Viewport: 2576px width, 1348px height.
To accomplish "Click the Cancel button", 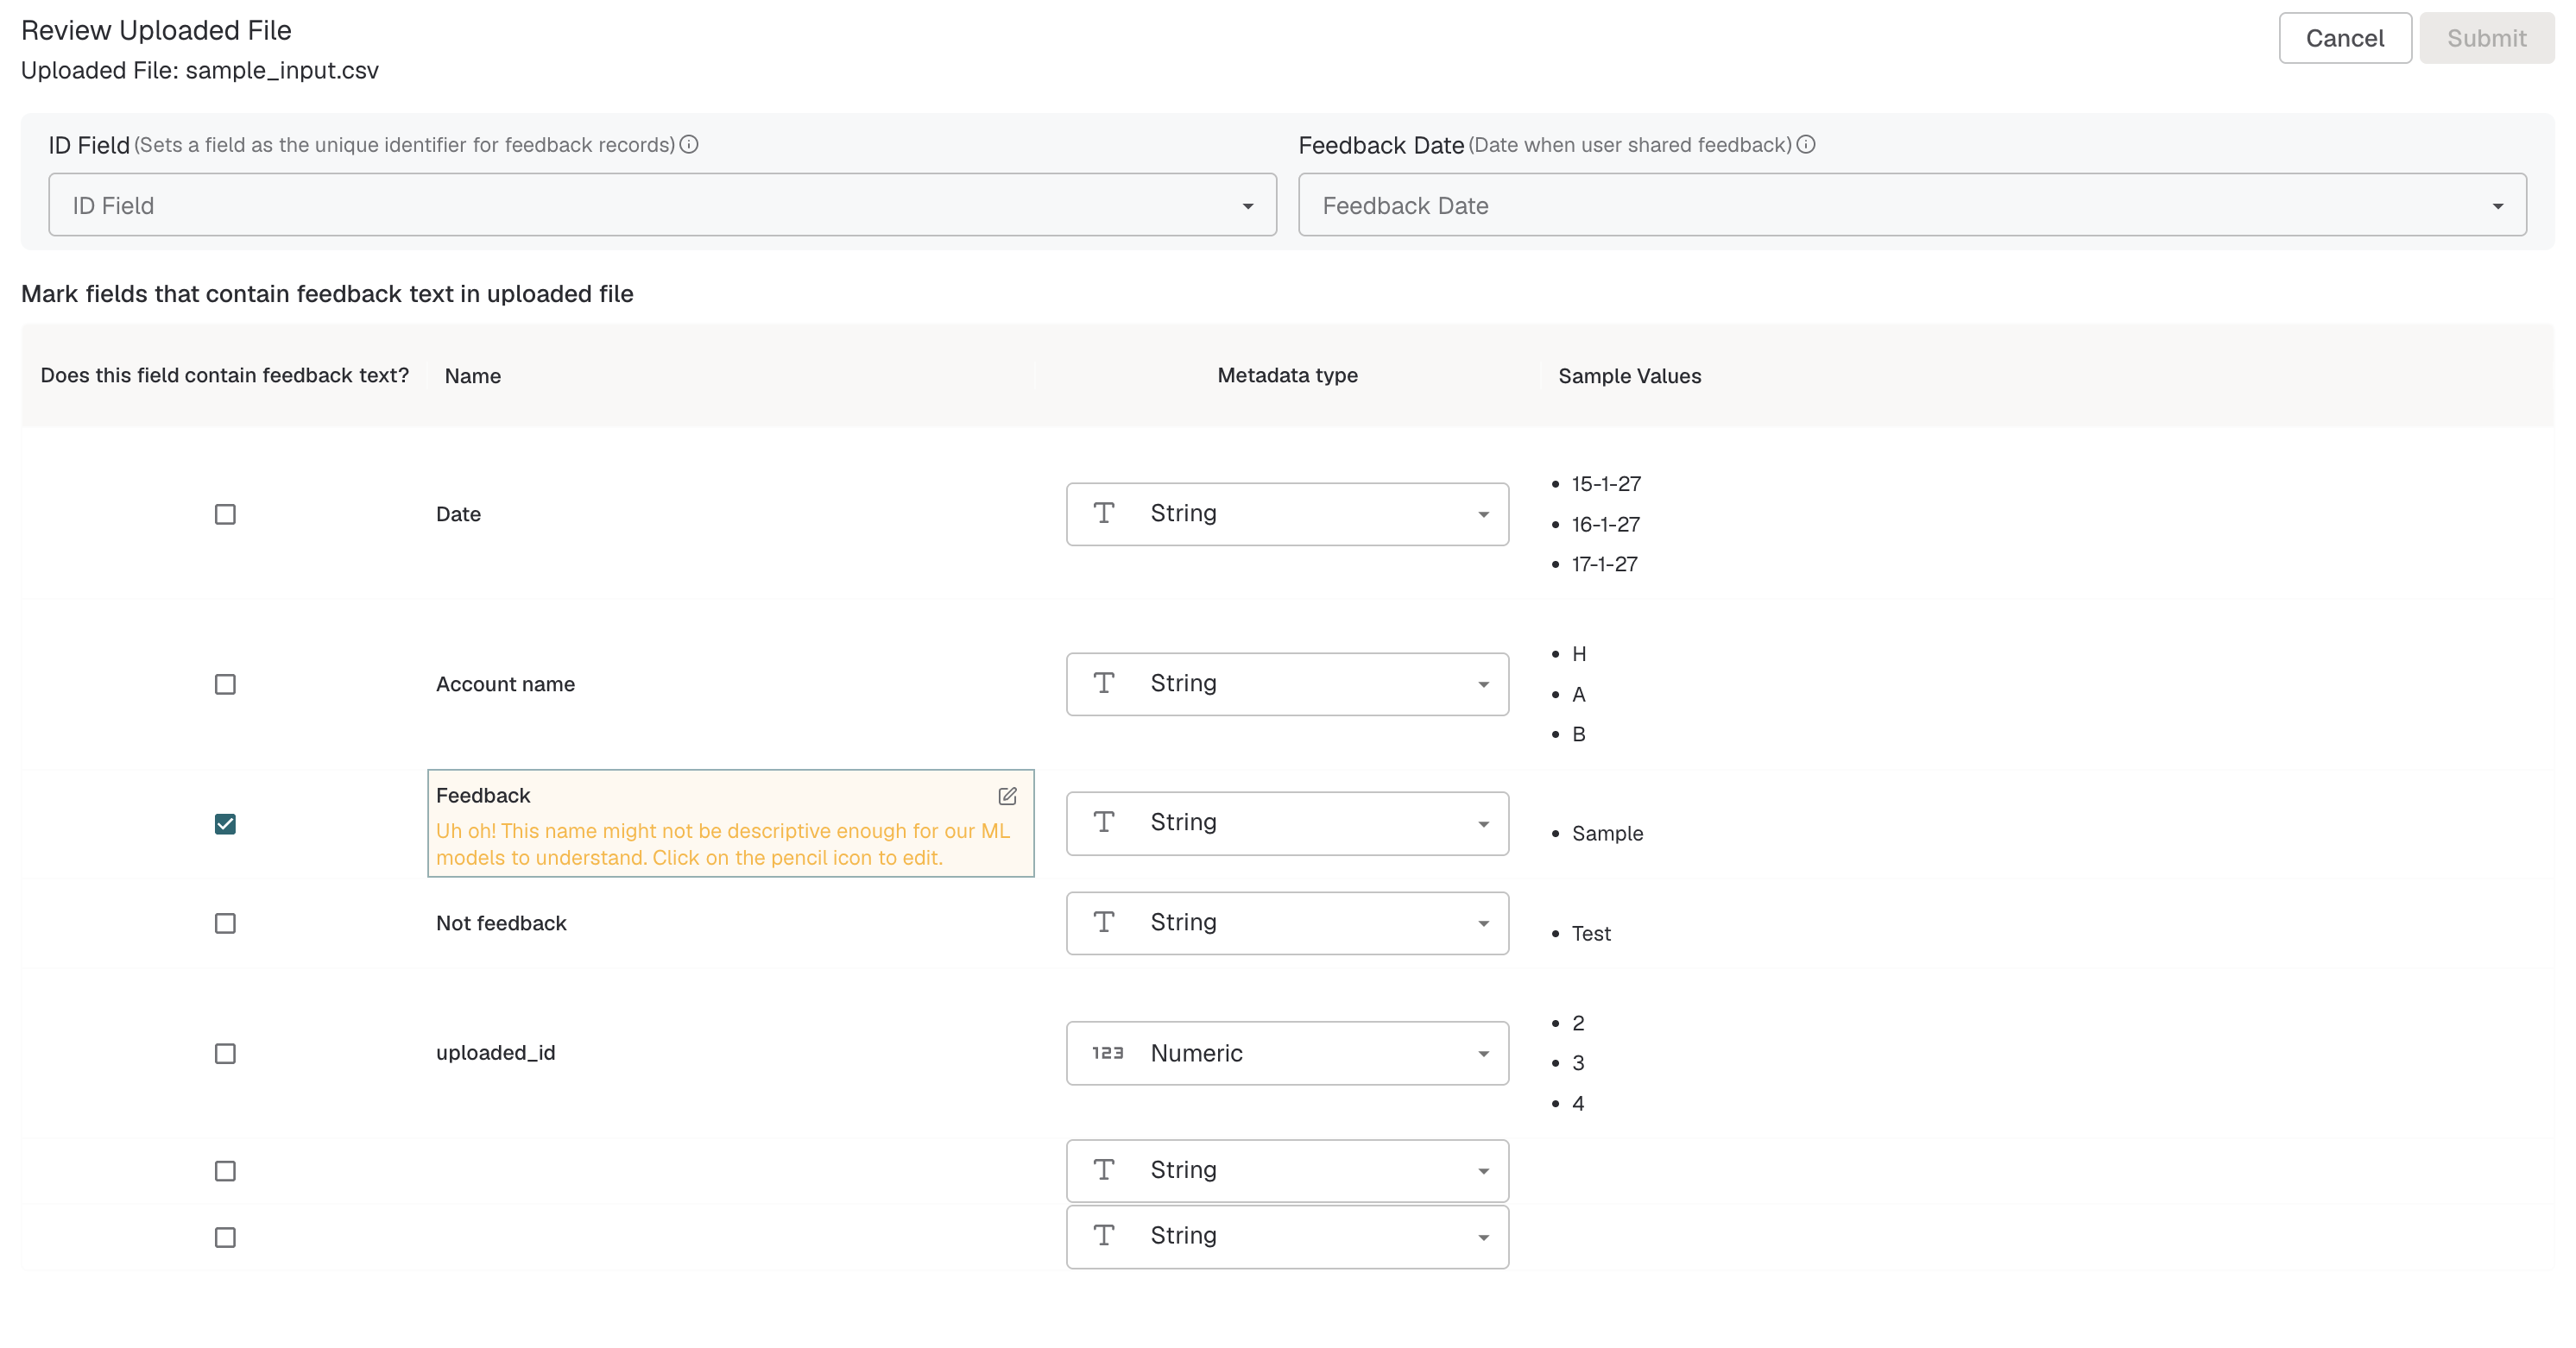I will click(2345, 38).
